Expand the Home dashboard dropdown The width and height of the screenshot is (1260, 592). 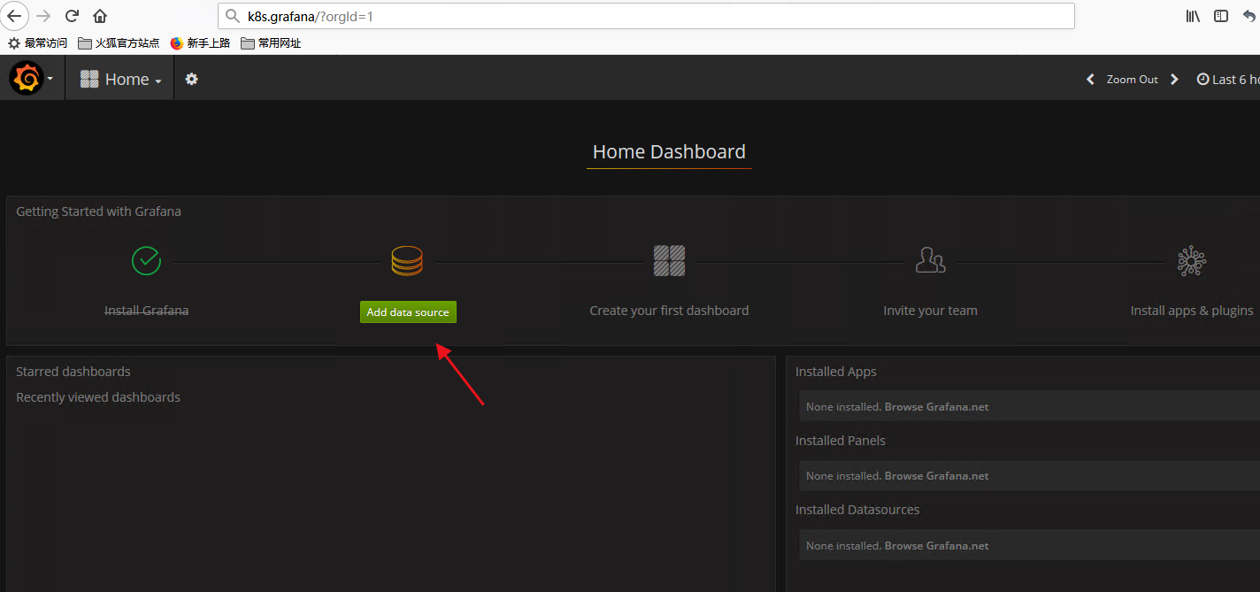coord(120,79)
